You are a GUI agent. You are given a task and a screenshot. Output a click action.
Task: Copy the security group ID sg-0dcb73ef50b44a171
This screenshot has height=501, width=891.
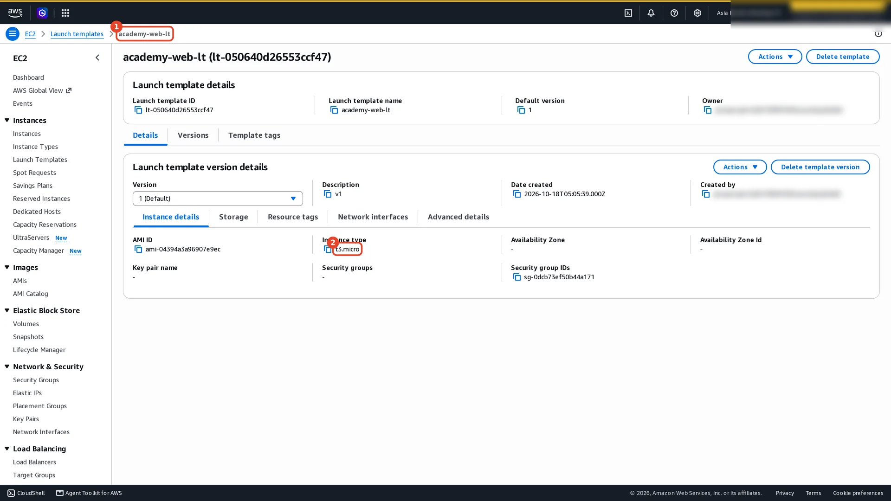(517, 277)
